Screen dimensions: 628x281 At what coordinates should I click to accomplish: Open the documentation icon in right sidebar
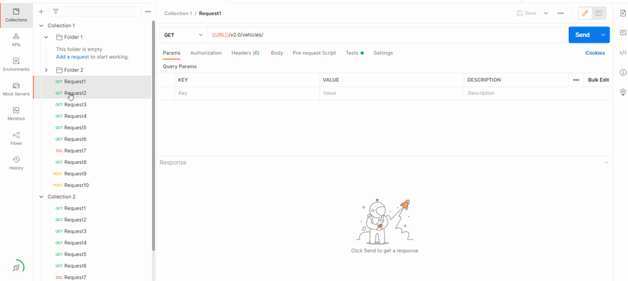coord(623,14)
